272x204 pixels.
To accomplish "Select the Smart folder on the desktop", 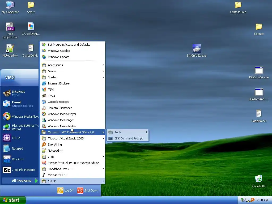I will [x=31, y=7].
